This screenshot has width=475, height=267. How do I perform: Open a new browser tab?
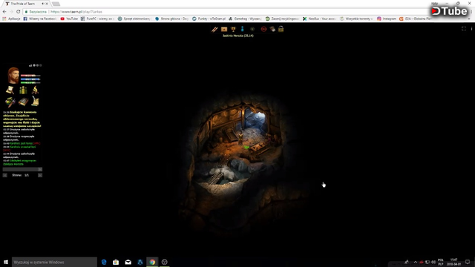(56, 4)
